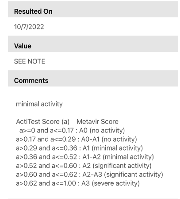Select the A2-A3 (significant activity) row
This screenshot has height=199, width=180.
[x=89, y=175]
